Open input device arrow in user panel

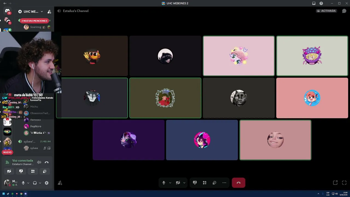[x=28, y=183]
